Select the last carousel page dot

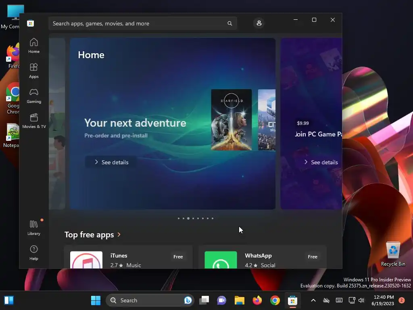[213, 218]
